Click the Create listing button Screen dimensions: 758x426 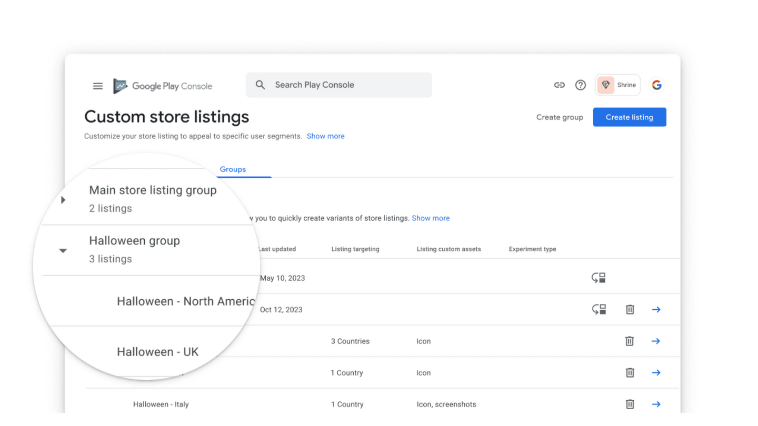pyautogui.click(x=629, y=117)
